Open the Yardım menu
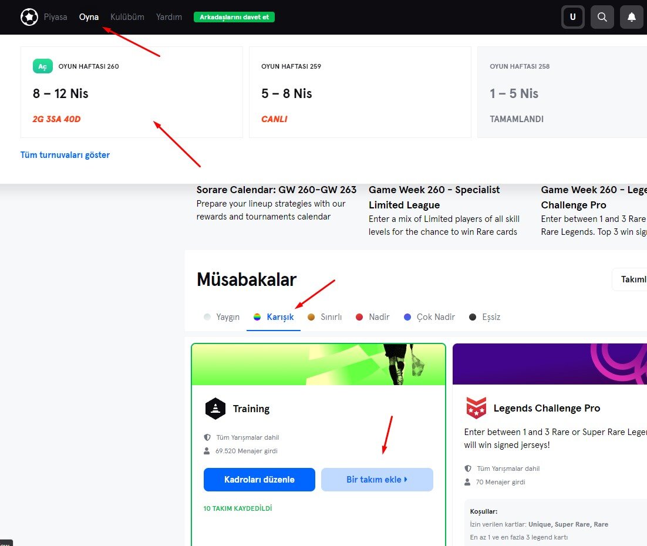This screenshot has width=647, height=546. pos(169,17)
